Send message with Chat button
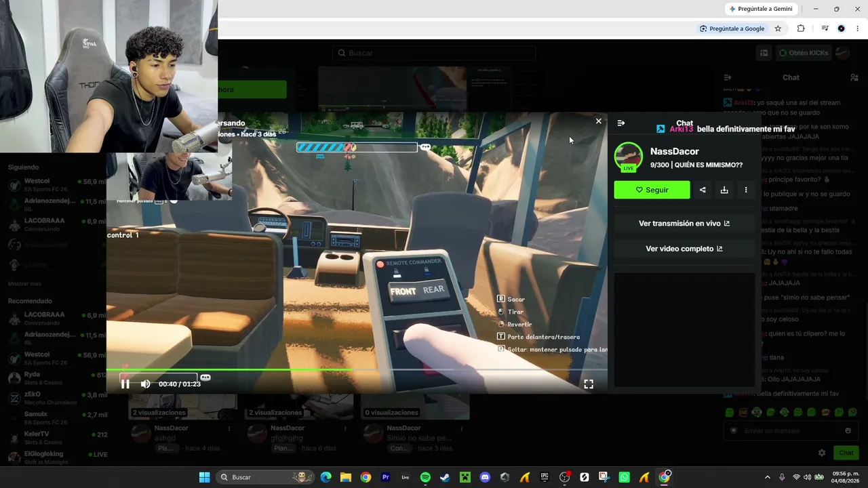Screen dimensions: 868x488 coord(846,453)
